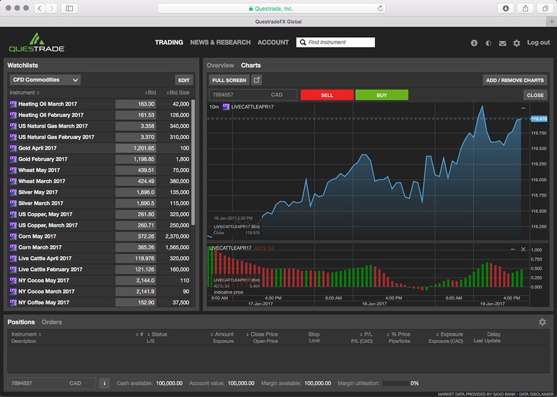The width and height of the screenshot is (557, 397).
Task: Click ADD / REMOVE CHARTS button
Action: pos(515,80)
